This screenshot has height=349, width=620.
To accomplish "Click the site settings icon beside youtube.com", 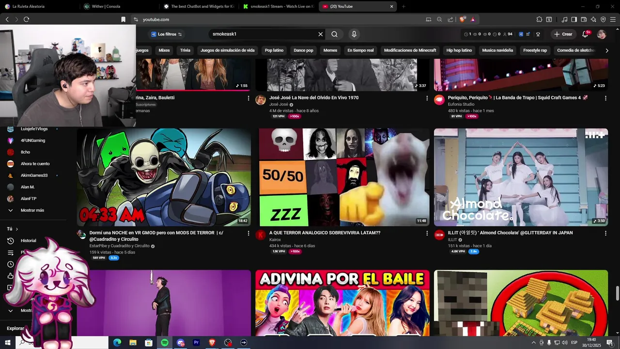I will [136, 19].
